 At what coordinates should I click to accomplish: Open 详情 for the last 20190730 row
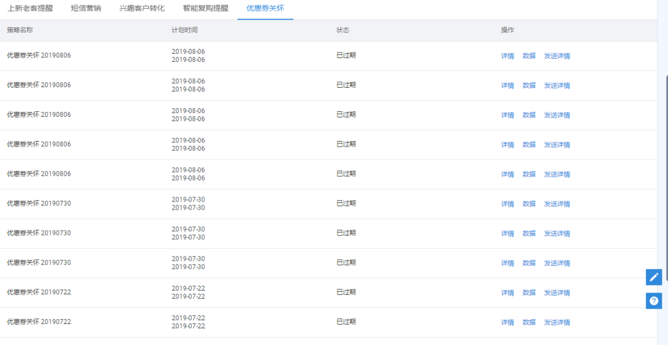(507, 263)
